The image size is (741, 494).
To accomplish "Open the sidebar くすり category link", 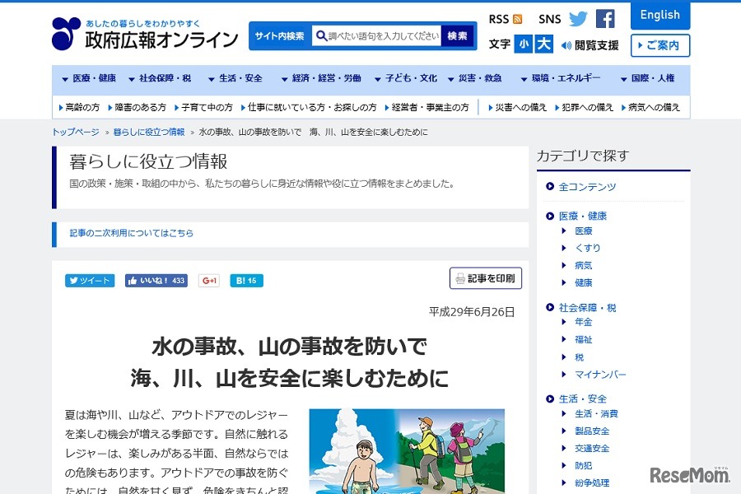I will (588, 248).
